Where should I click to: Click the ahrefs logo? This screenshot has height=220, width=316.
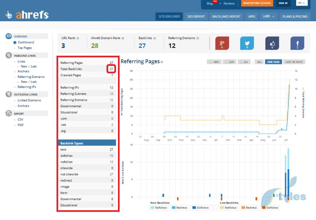(27, 15)
